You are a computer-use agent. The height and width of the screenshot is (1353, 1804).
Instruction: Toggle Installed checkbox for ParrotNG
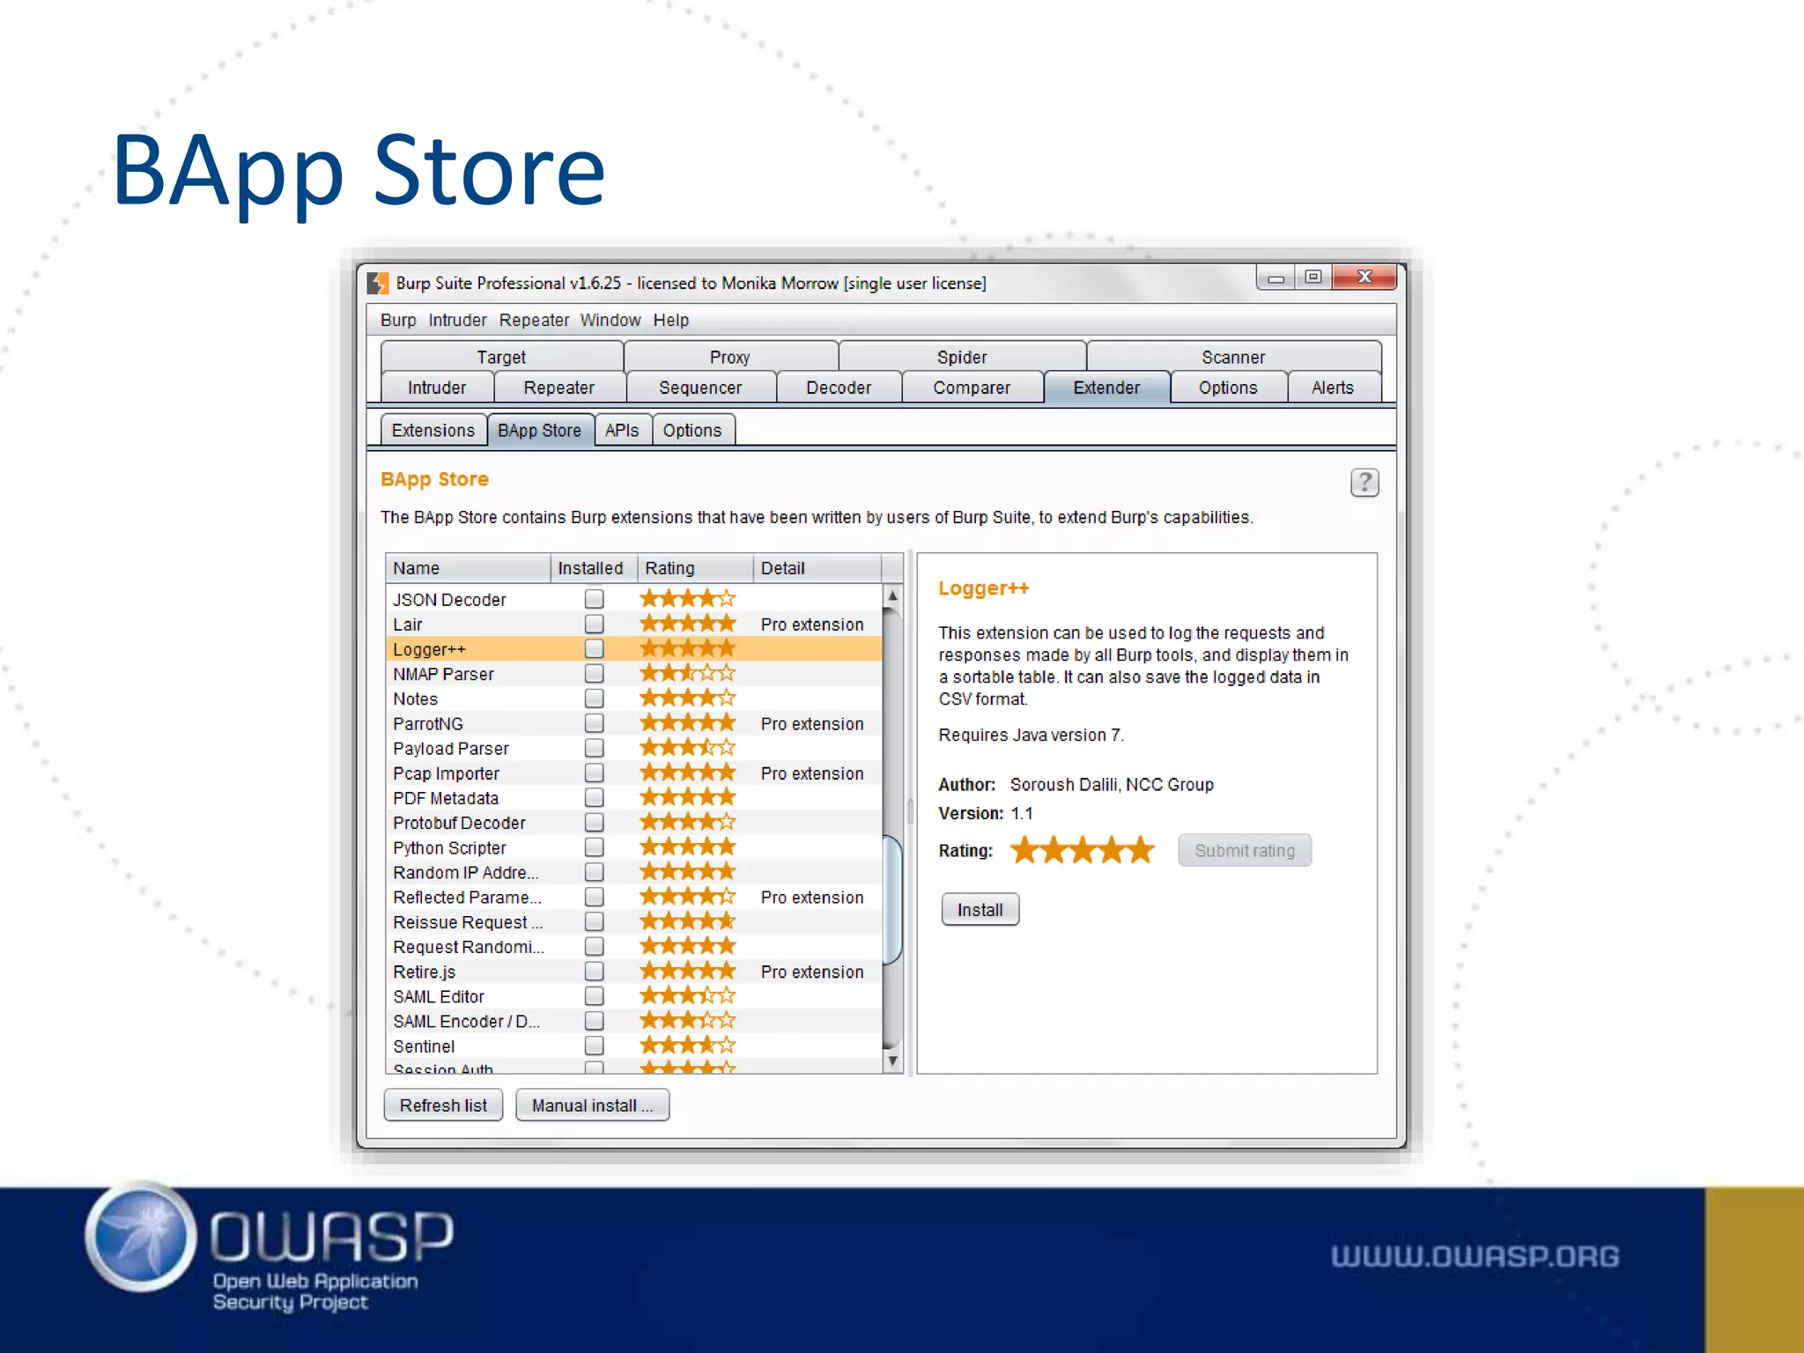click(x=595, y=723)
